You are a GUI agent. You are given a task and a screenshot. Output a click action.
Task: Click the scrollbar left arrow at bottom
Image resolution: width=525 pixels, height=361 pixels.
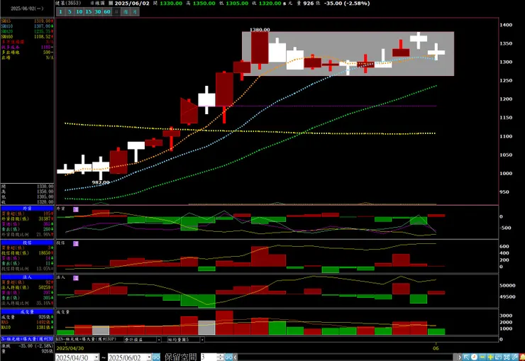point(236,357)
